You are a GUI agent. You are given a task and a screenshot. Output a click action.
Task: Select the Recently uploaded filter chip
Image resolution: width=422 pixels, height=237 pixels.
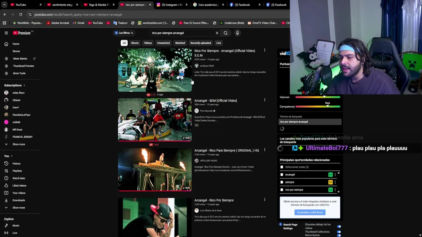click(x=200, y=43)
